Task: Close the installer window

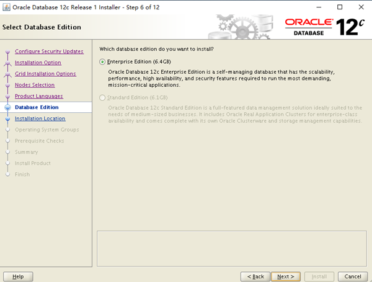Action: 361,7
